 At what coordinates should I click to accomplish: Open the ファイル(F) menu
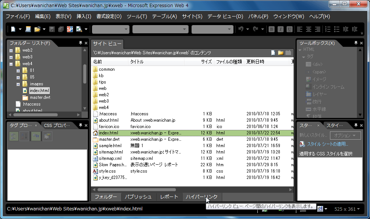point(18,16)
